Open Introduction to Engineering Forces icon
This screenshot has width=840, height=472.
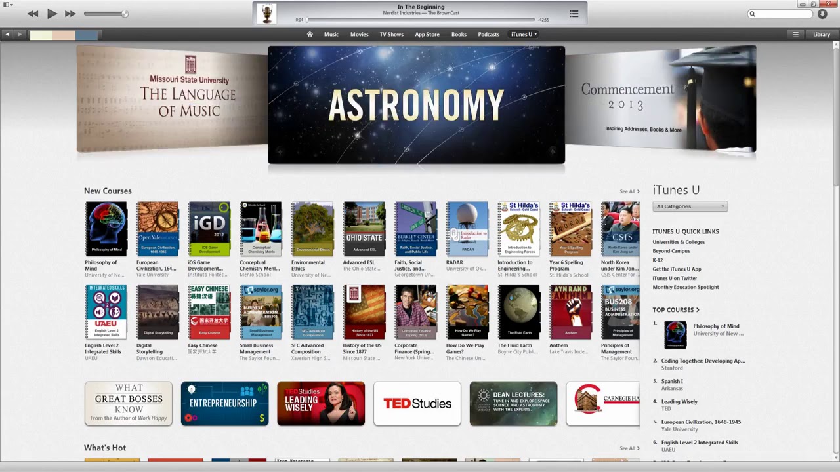click(518, 229)
